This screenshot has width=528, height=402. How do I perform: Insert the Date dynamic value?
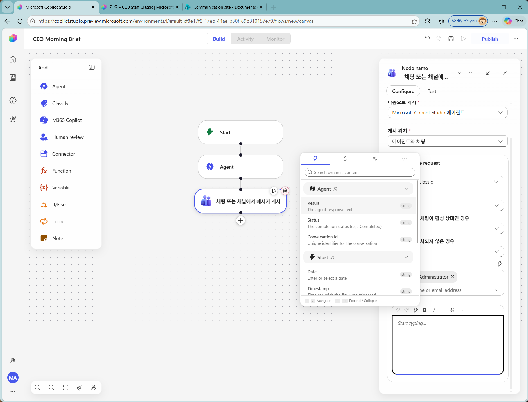click(x=358, y=275)
